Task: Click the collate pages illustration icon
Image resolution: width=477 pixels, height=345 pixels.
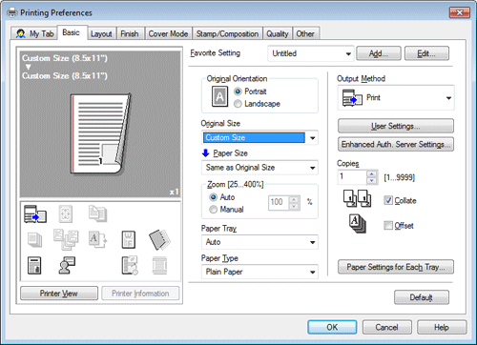Action: pyautogui.click(x=357, y=198)
